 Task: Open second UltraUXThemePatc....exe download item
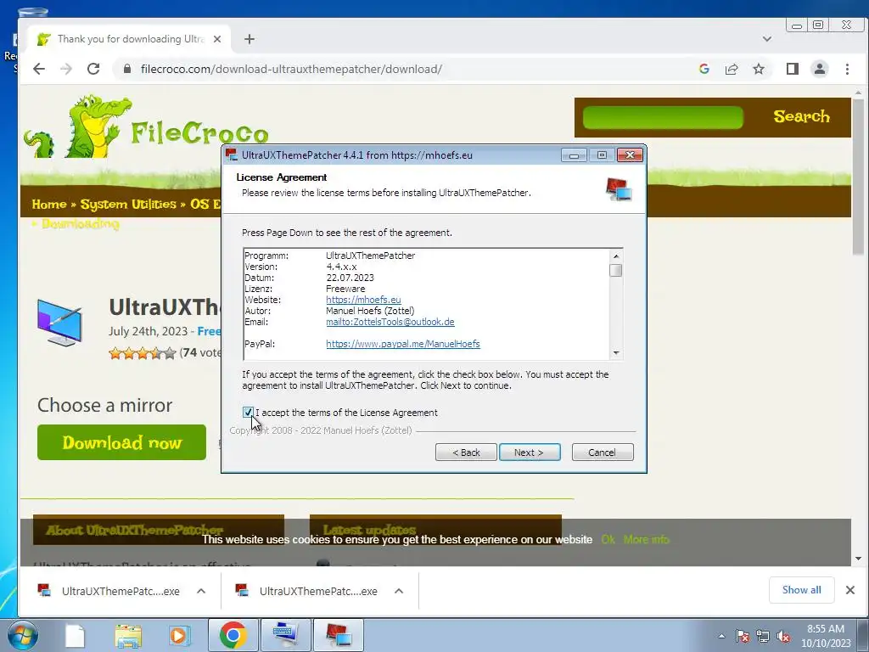point(307,591)
